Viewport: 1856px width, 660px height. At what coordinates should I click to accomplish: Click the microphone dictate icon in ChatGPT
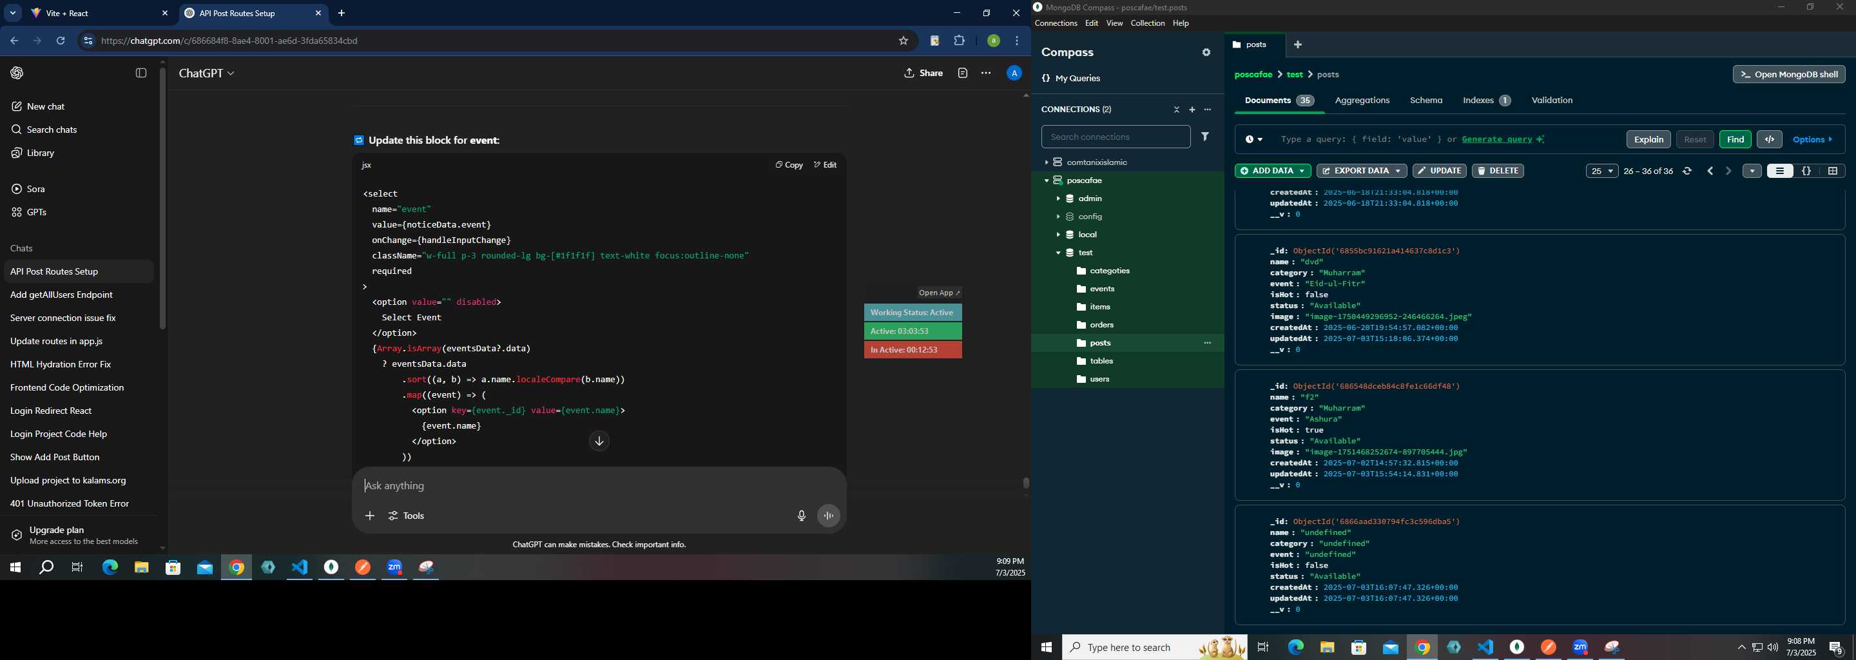click(801, 516)
